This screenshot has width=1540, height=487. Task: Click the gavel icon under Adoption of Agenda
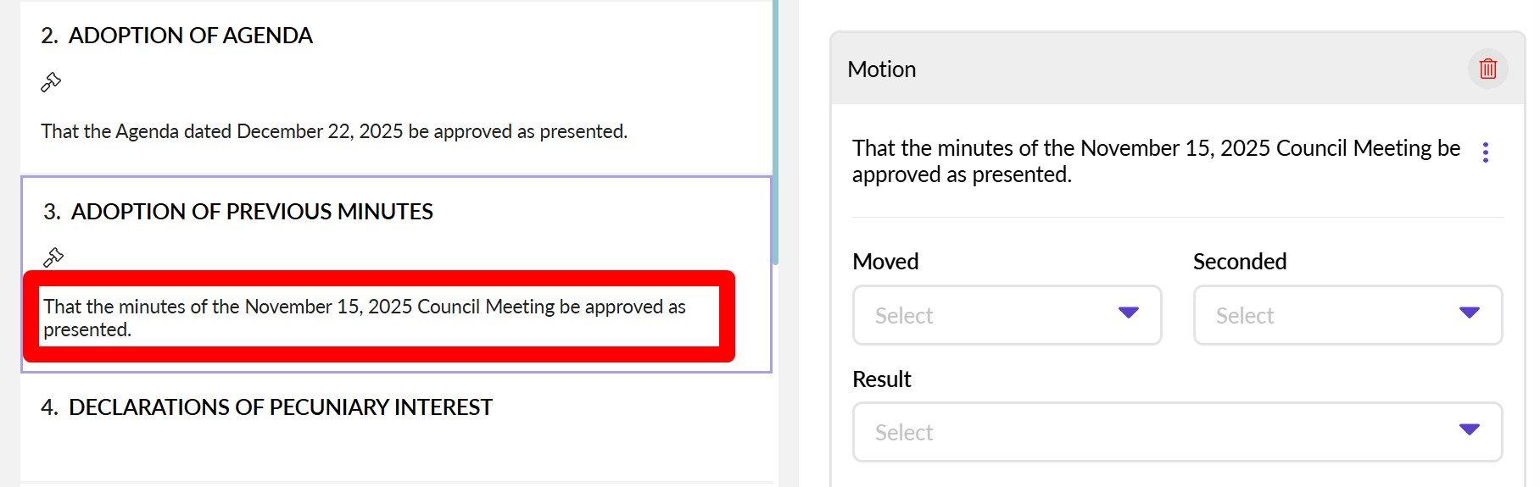tap(51, 82)
